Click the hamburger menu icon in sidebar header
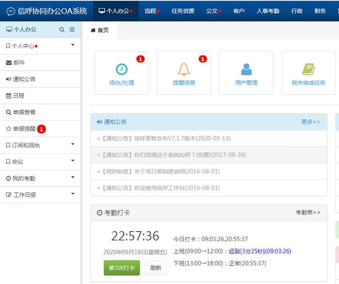 [72, 30]
